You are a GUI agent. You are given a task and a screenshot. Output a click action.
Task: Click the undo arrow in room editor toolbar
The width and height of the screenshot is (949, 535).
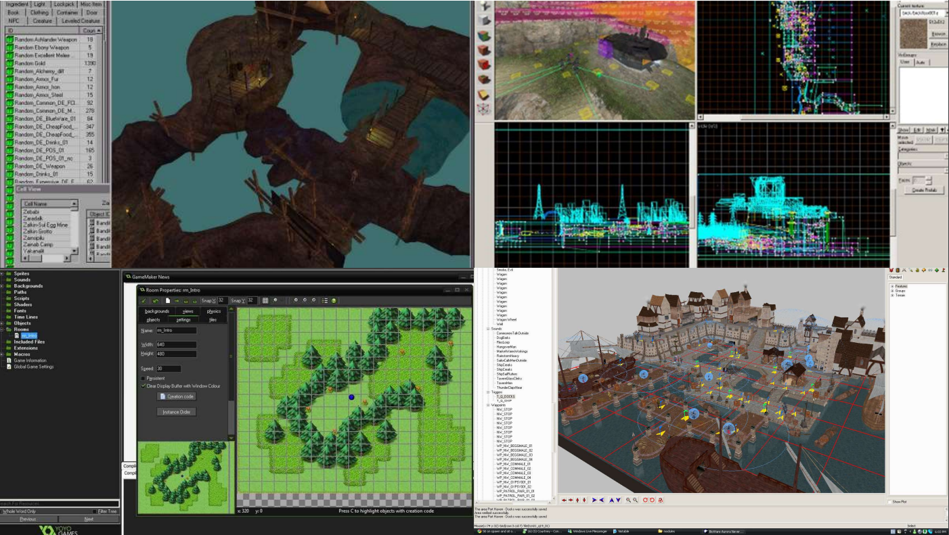click(156, 300)
